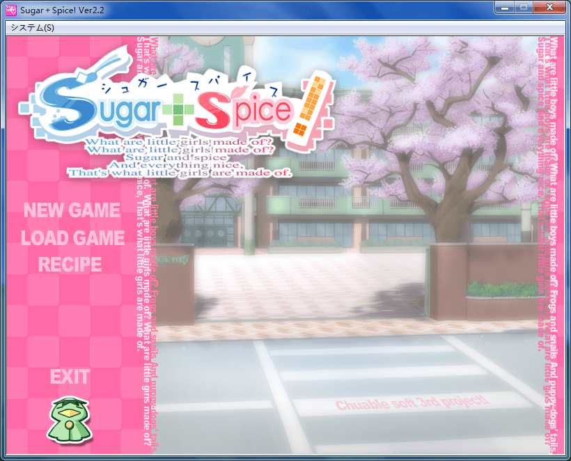Minimize the Sugar + Spice window

click(x=506, y=8)
